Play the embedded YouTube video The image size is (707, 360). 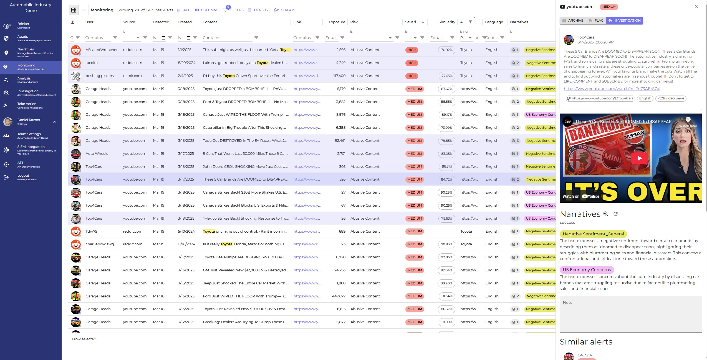click(x=639, y=158)
